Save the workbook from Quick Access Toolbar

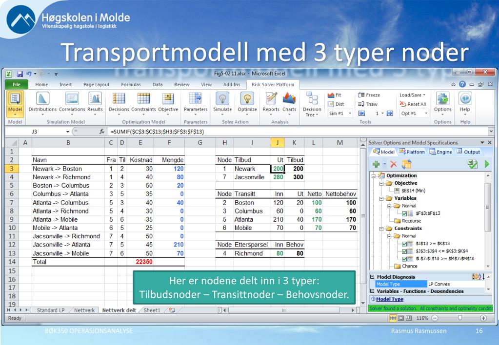(20, 74)
